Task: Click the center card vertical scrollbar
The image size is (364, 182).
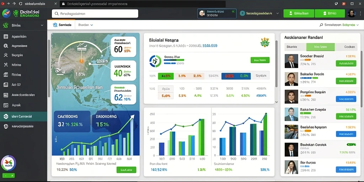Action: point(276,64)
